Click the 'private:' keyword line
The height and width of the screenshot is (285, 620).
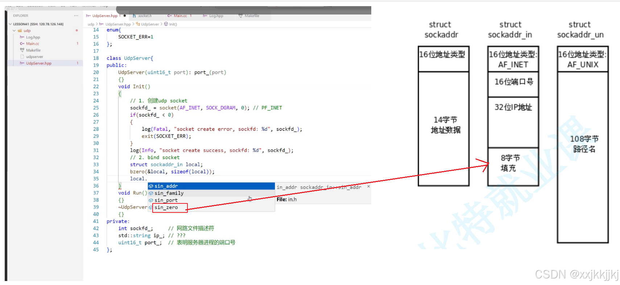coord(118,221)
